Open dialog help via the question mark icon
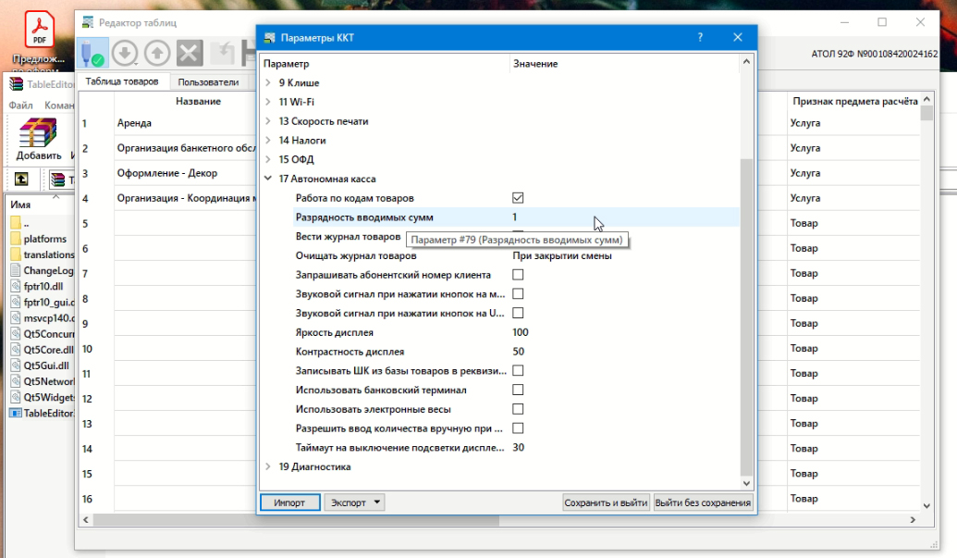 click(699, 37)
